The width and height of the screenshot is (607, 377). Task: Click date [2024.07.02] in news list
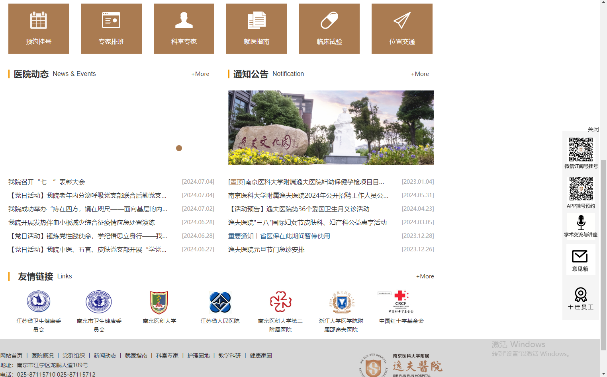[x=198, y=209]
